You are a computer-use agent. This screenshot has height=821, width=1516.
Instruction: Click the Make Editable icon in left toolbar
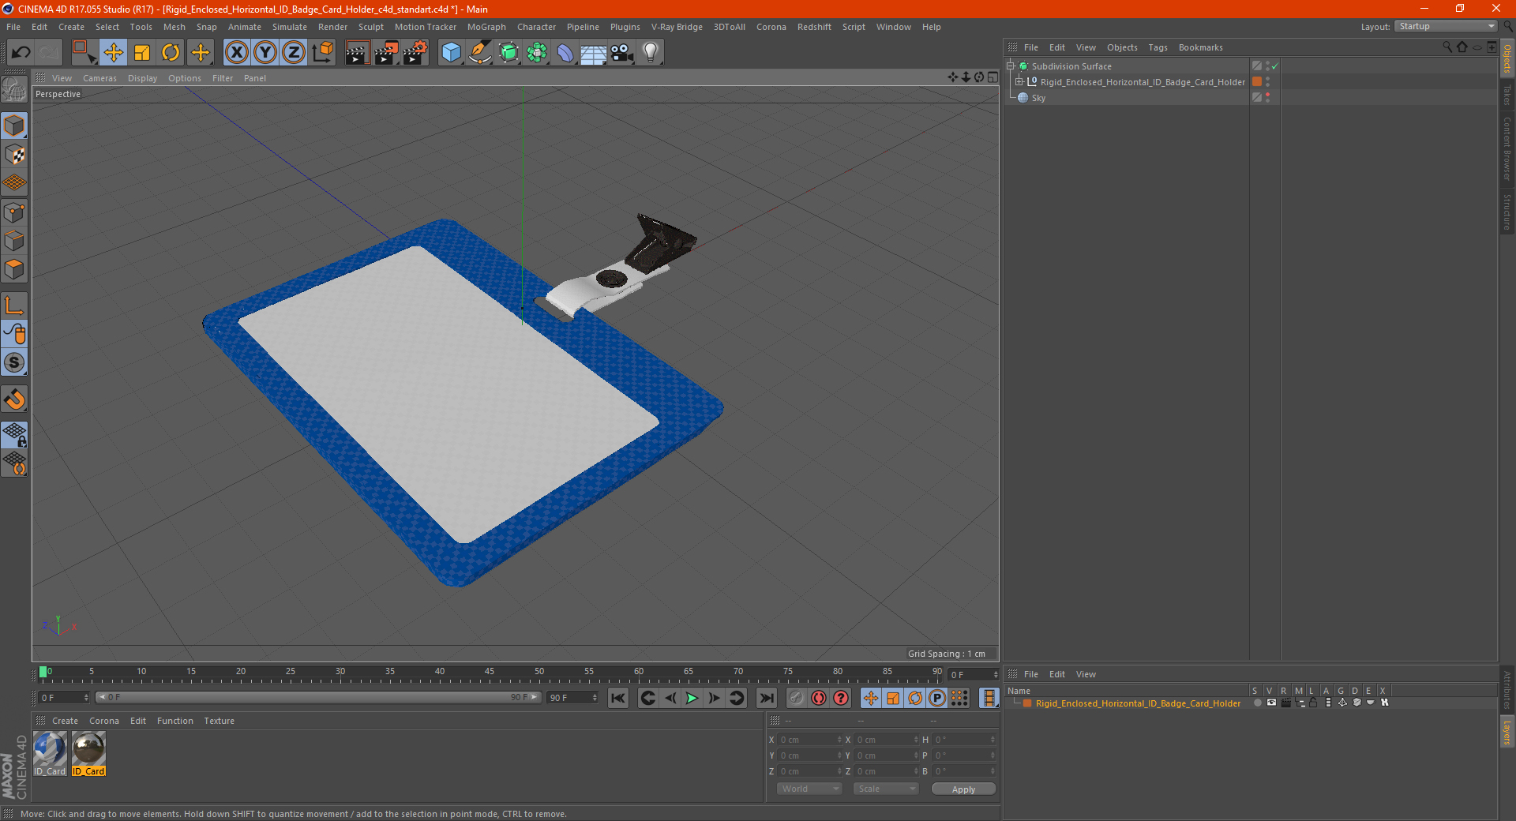14,89
